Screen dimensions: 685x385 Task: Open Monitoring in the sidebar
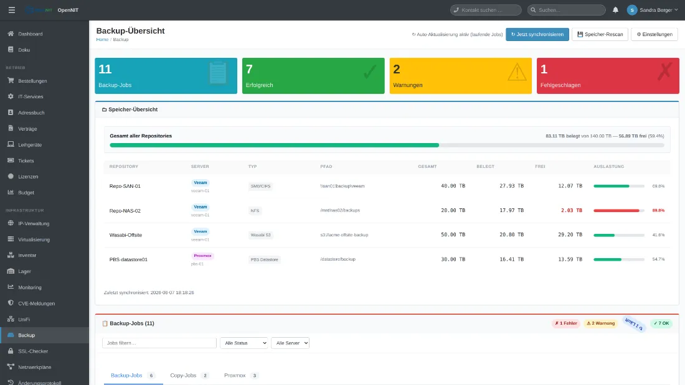point(45,287)
